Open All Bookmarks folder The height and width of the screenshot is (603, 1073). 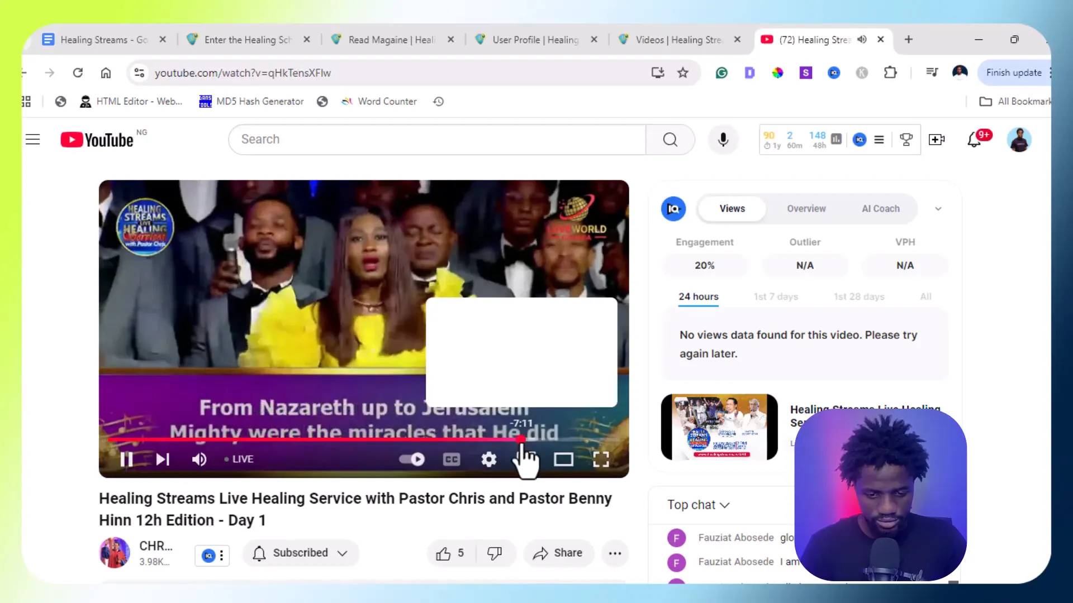coord(1015,102)
